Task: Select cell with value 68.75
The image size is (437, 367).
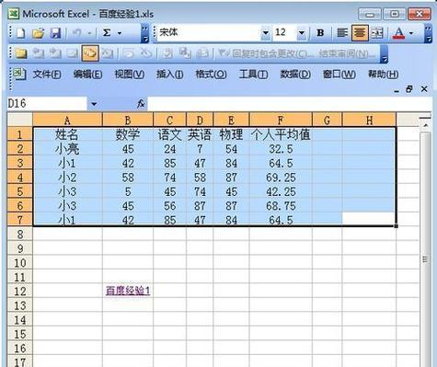Action: click(281, 206)
